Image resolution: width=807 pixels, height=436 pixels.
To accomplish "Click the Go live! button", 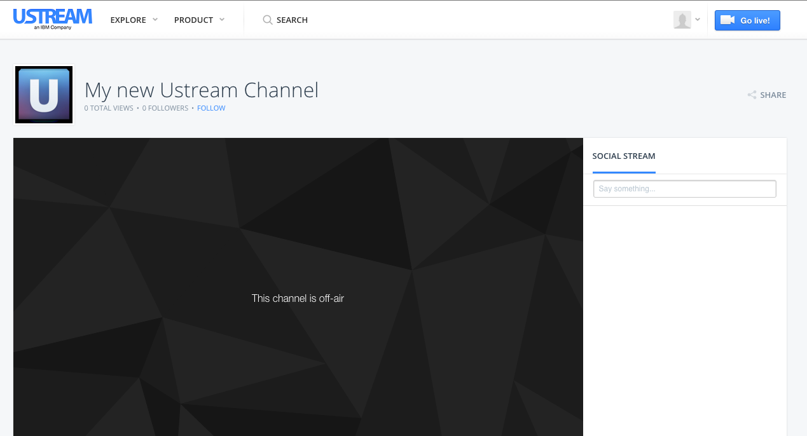I will coord(747,20).
